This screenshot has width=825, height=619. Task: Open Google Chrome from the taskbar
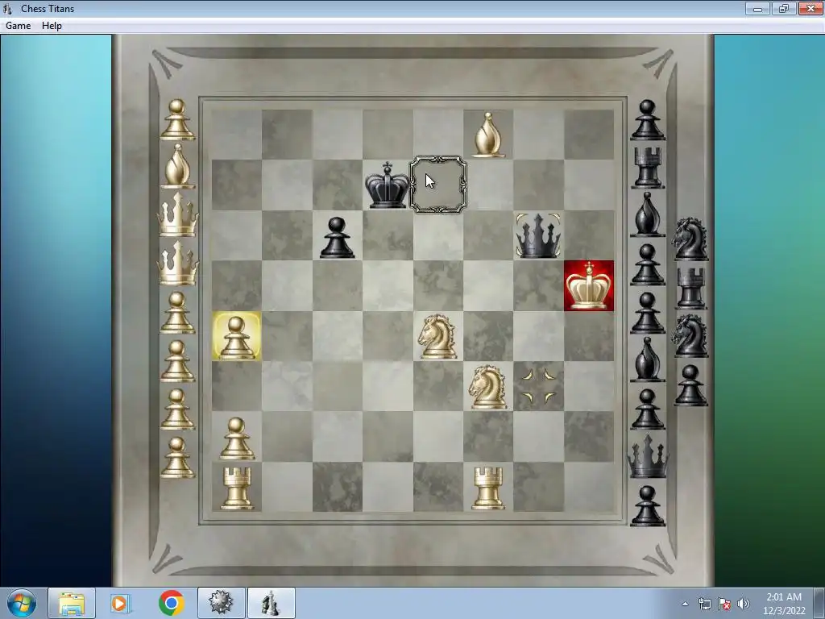coord(171,603)
